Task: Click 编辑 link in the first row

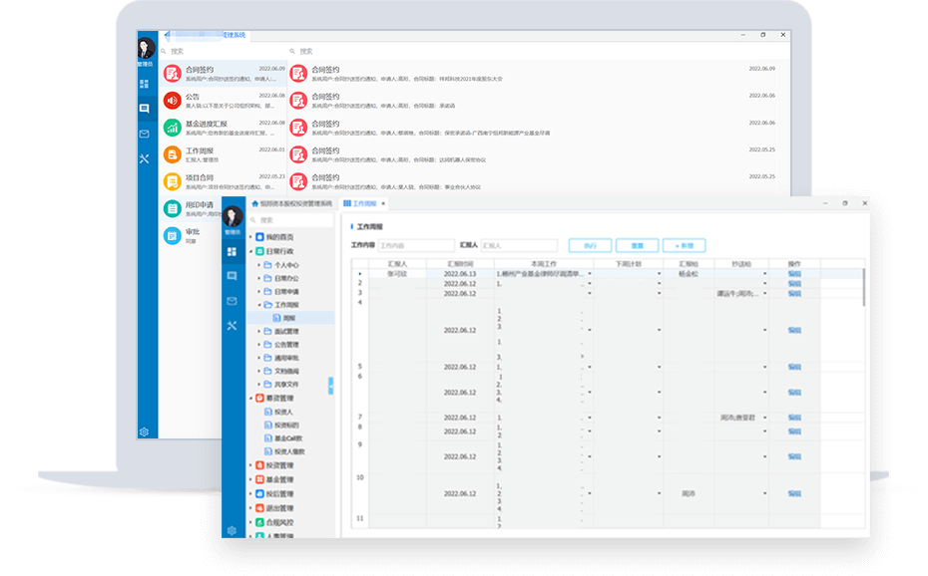Action: pos(794,274)
